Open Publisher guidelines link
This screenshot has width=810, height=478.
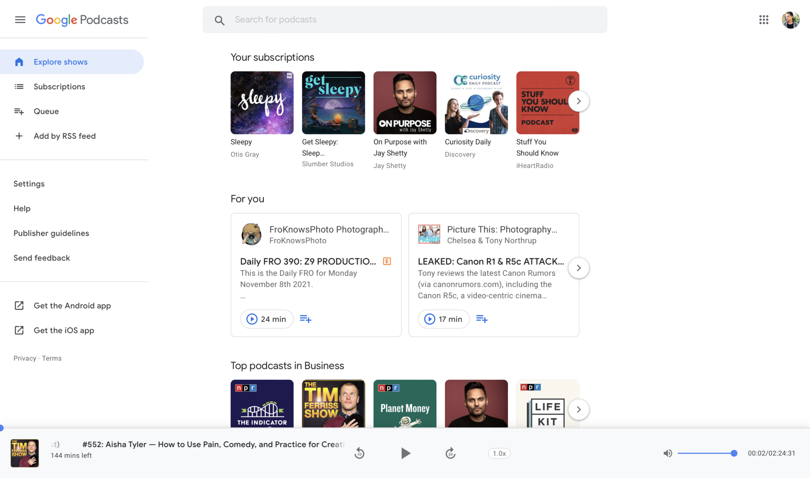pyautogui.click(x=51, y=233)
